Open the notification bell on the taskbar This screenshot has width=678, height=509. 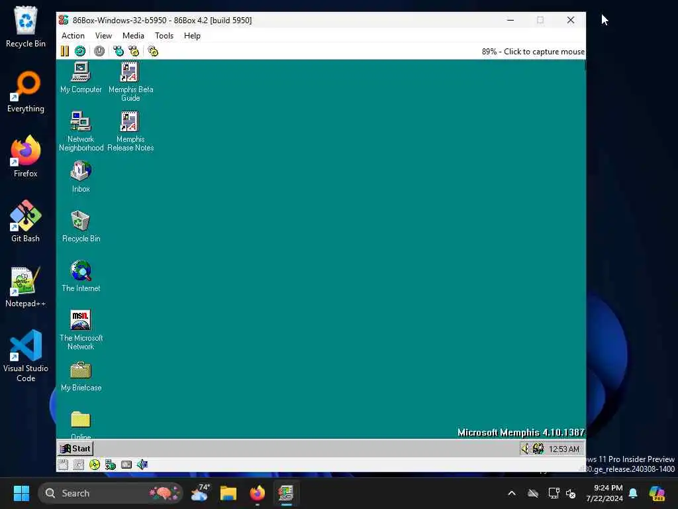tap(633, 493)
